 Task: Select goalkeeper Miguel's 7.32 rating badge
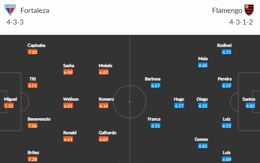click(9, 106)
